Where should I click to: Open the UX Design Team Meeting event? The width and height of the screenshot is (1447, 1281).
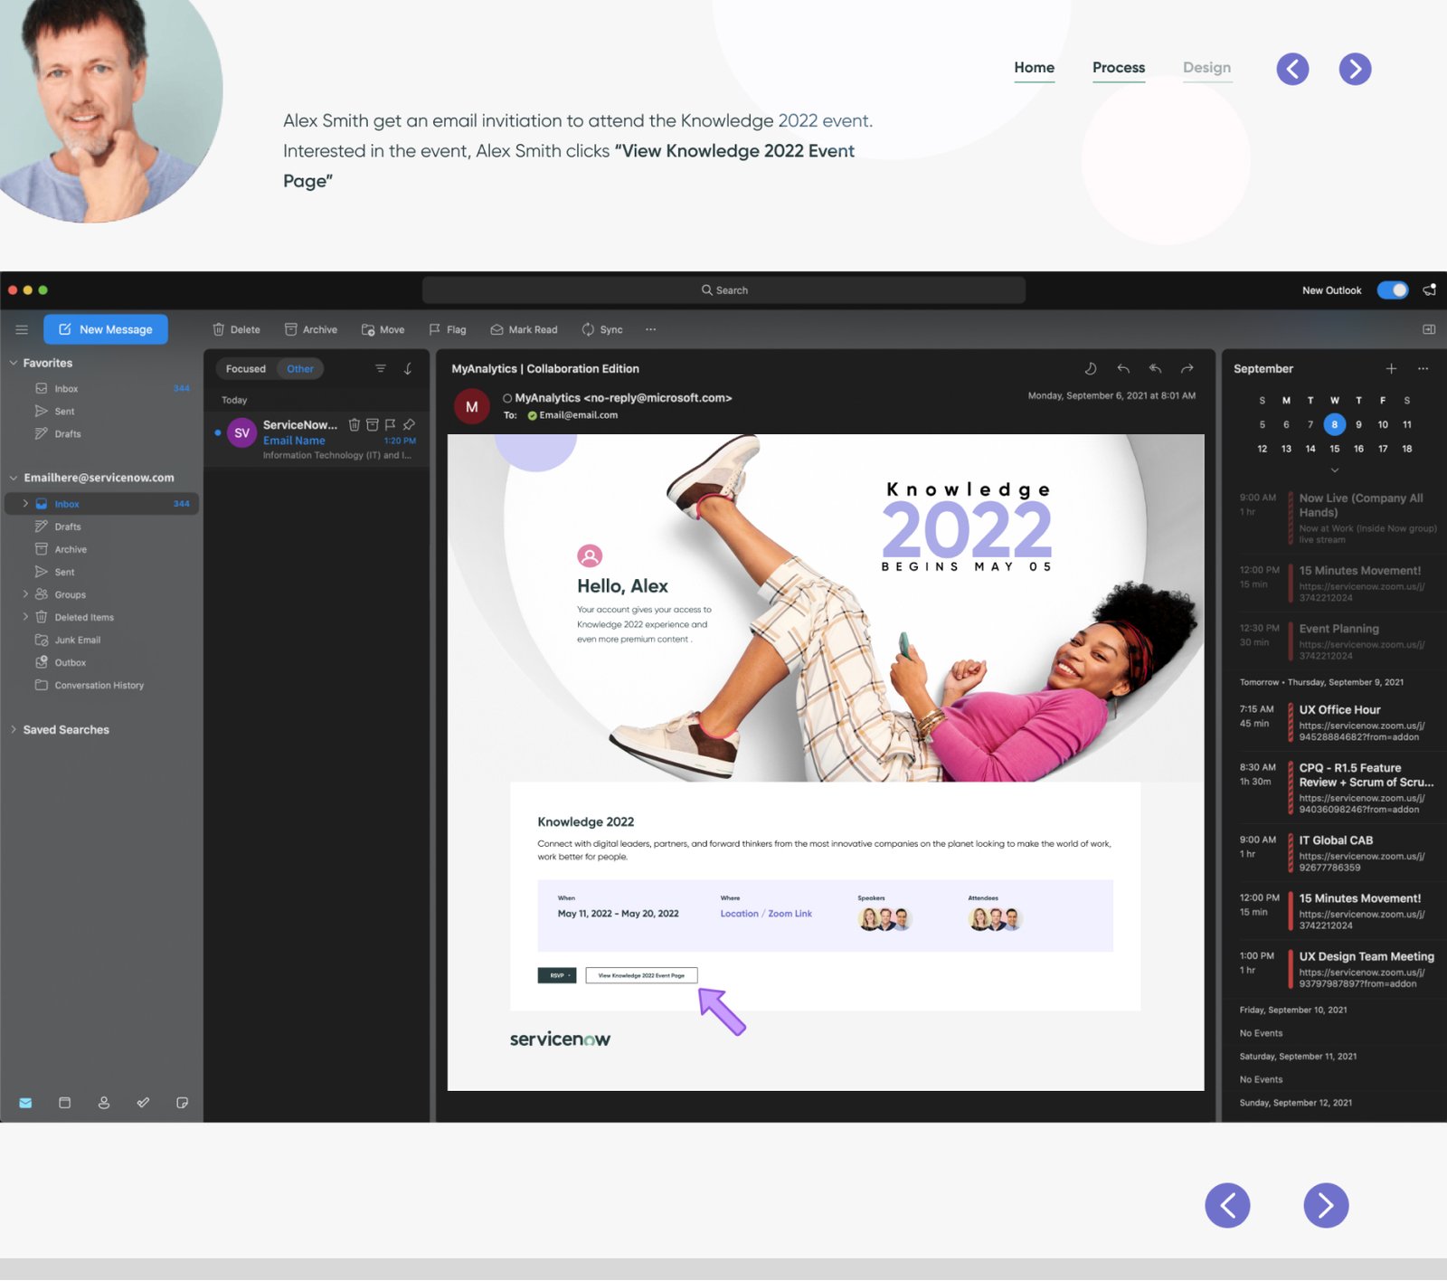point(1338,969)
